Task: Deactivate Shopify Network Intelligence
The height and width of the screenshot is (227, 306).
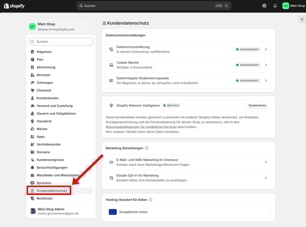Action: tap(257, 105)
